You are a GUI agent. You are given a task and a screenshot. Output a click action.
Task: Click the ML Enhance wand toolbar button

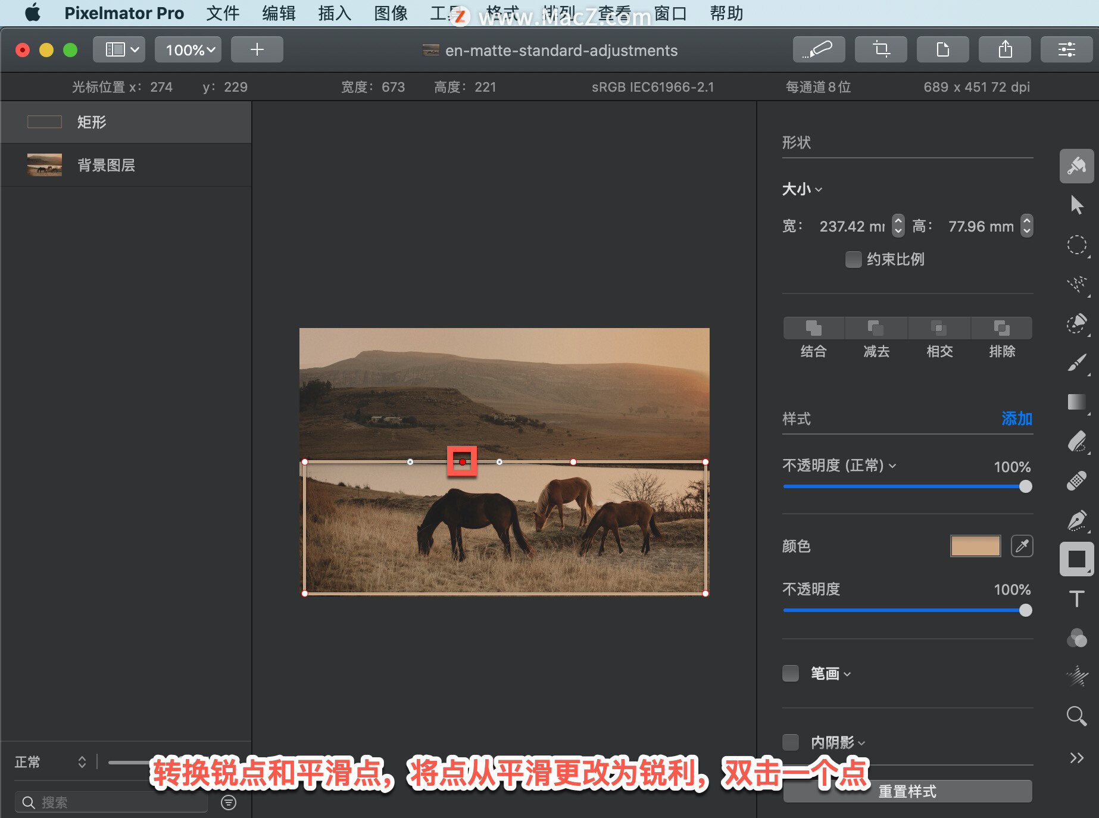click(x=819, y=49)
